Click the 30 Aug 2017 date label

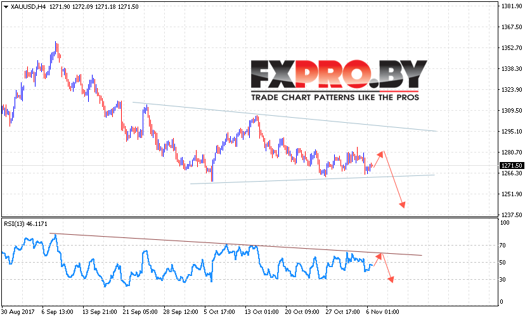[18, 312]
